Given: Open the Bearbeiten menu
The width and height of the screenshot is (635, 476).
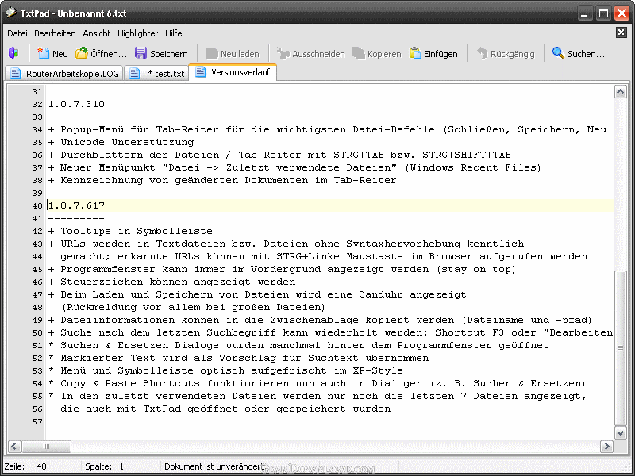Looking at the screenshot, I should 55,33.
